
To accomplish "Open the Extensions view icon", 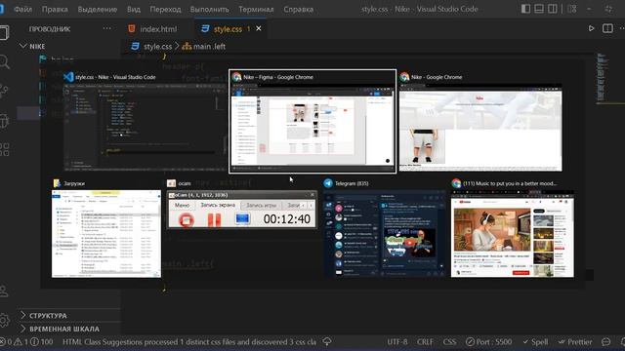I will point(4,149).
